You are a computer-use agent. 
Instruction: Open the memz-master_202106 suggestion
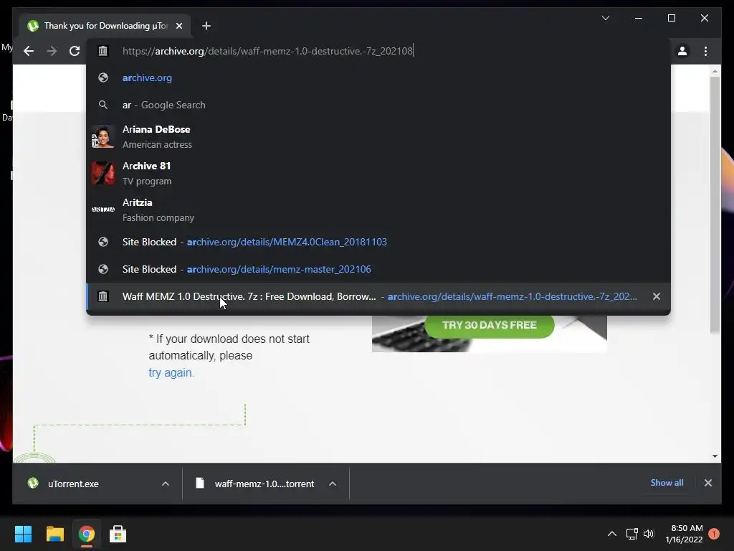click(378, 269)
